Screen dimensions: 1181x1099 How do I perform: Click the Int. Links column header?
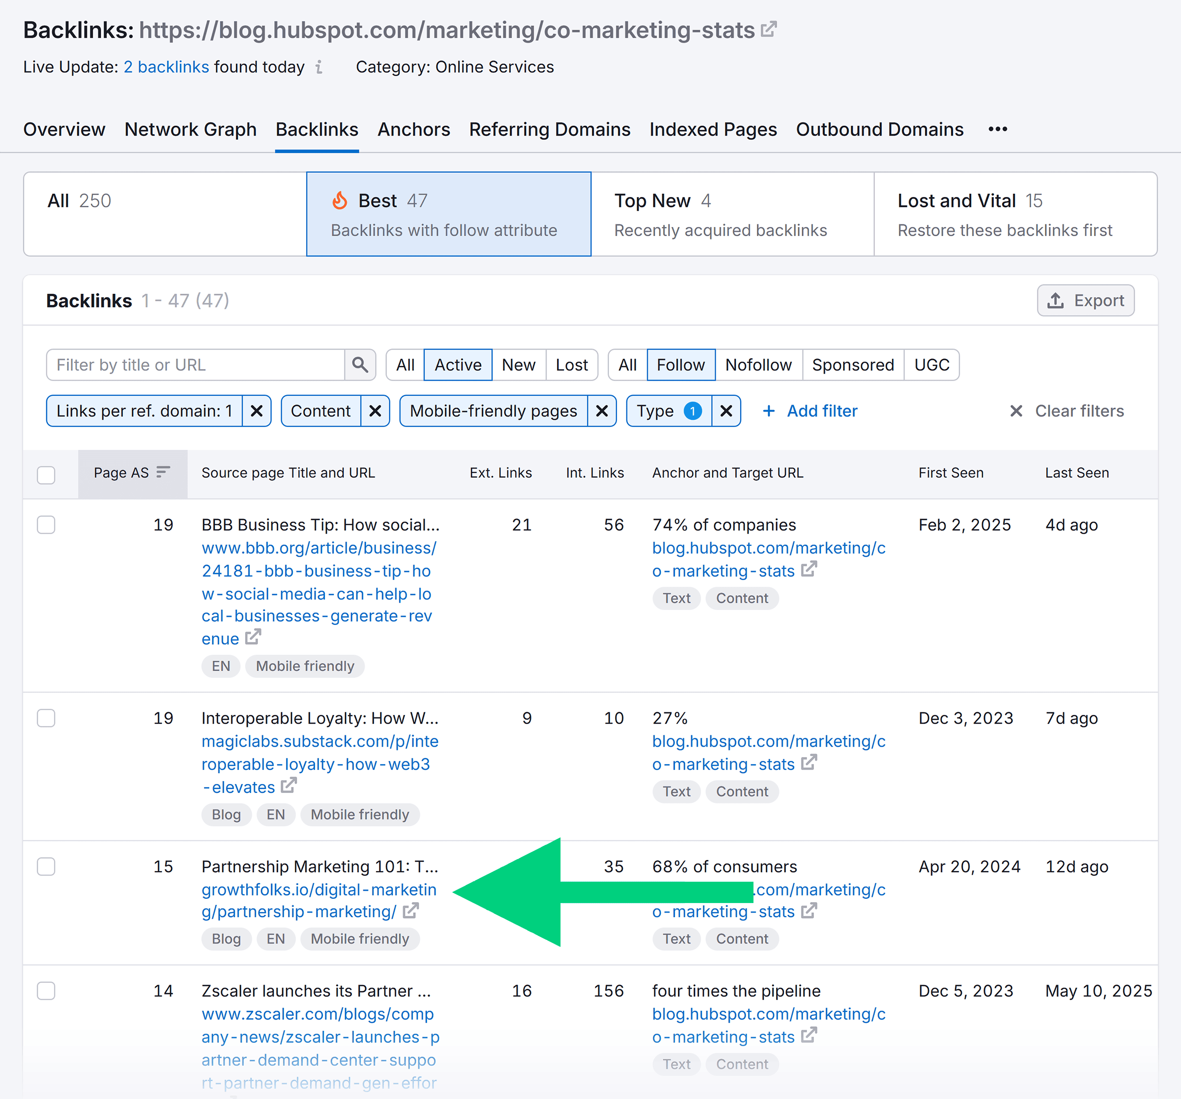(x=595, y=473)
